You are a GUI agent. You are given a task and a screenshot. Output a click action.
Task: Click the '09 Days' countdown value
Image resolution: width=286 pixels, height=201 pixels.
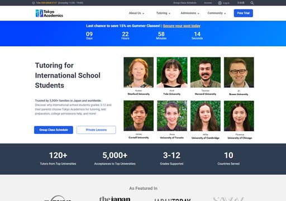pos(89,35)
